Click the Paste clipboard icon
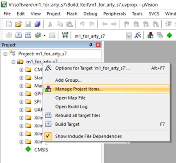The width and height of the screenshot is (176, 163). click(69, 24)
